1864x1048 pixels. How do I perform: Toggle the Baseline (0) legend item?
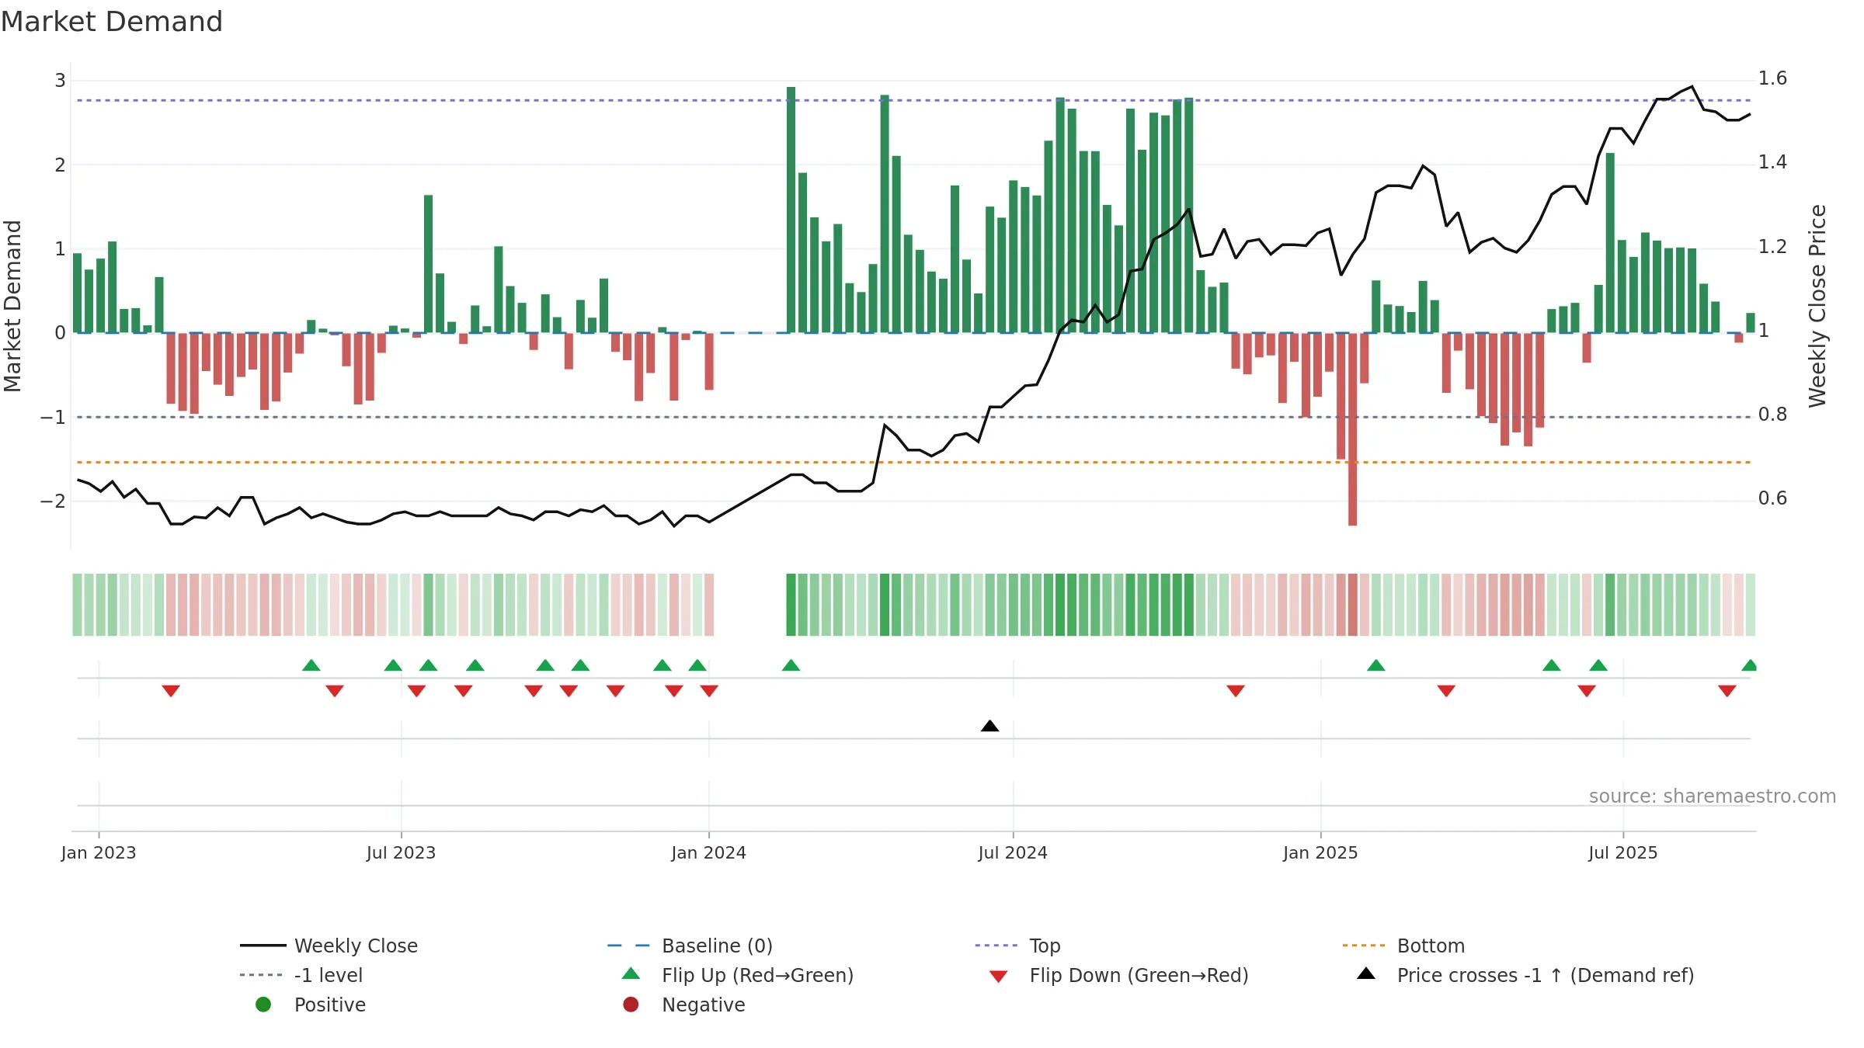[x=690, y=946]
